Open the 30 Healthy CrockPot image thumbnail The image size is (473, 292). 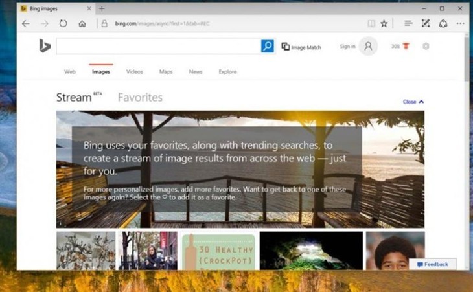point(218,251)
